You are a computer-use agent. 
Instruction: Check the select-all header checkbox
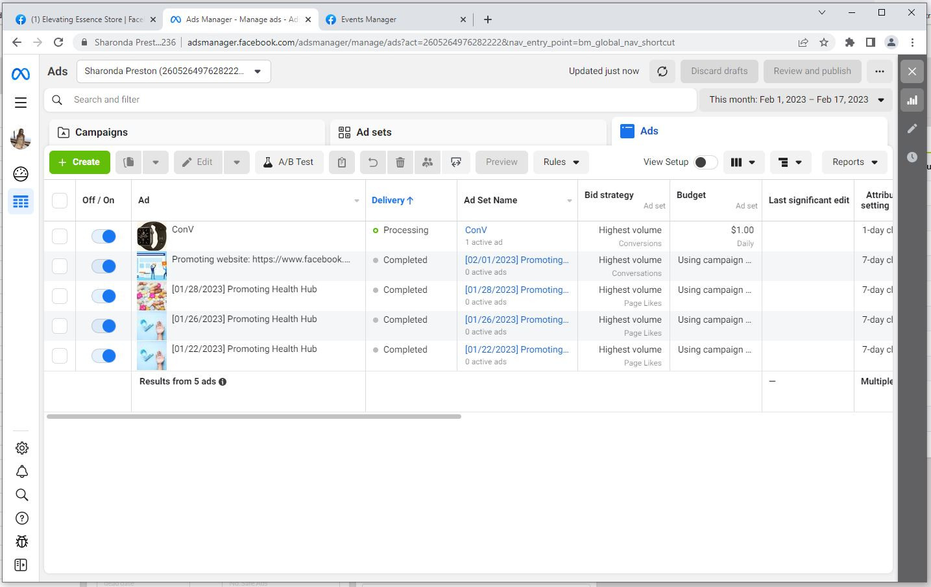pyautogui.click(x=60, y=201)
